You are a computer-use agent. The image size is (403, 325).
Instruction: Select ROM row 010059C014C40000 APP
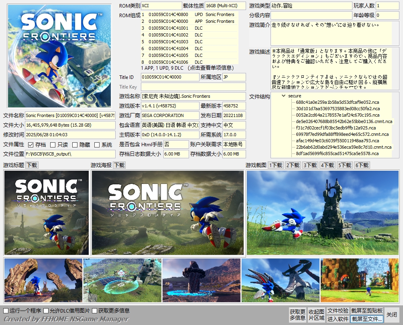coord(189,21)
